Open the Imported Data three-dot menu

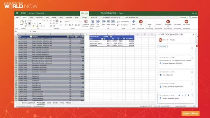tap(191, 40)
